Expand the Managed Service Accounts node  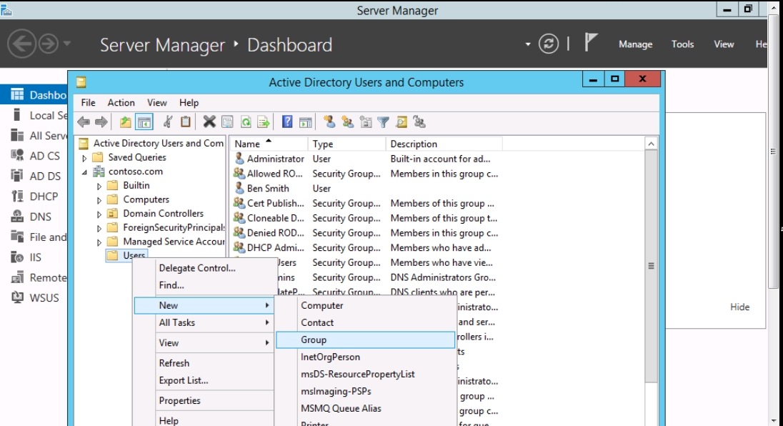99,242
